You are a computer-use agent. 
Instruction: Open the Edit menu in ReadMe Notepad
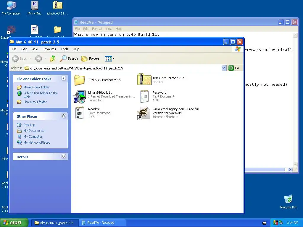click(86, 29)
